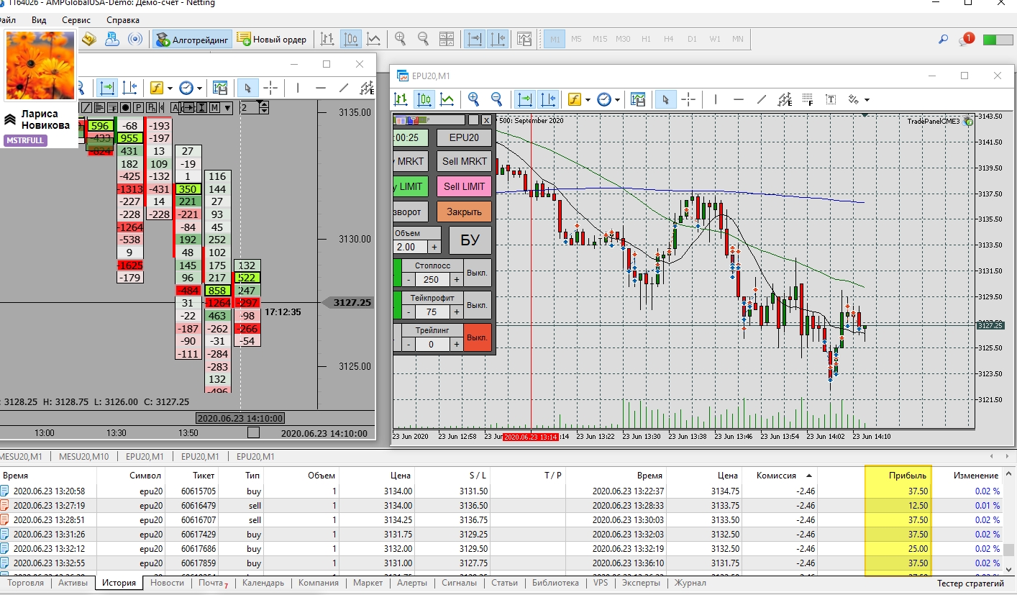Viewport: 1017px width, 595px height.
Task: Switch to the Новости tab
Action: (x=167, y=583)
